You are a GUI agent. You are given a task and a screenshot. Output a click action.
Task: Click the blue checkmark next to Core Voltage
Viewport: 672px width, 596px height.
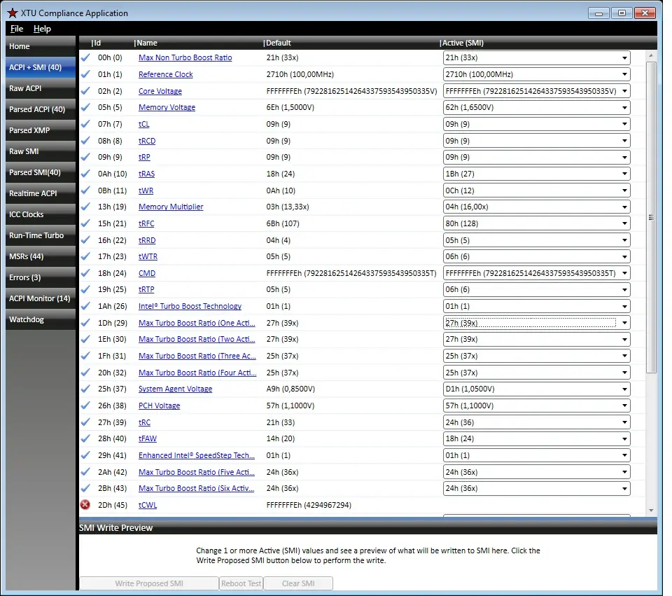coord(85,91)
